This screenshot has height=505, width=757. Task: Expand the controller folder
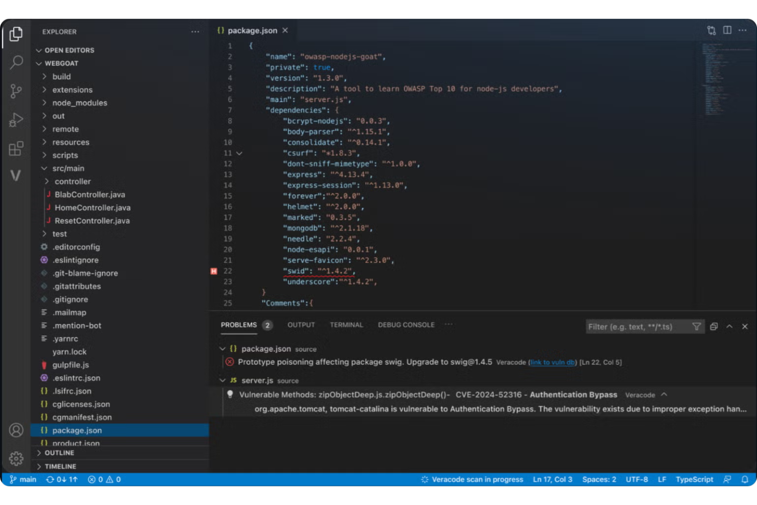tap(47, 182)
